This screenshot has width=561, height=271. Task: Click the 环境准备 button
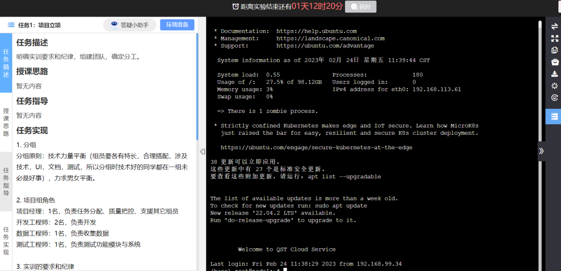pyautogui.click(x=177, y=25)
